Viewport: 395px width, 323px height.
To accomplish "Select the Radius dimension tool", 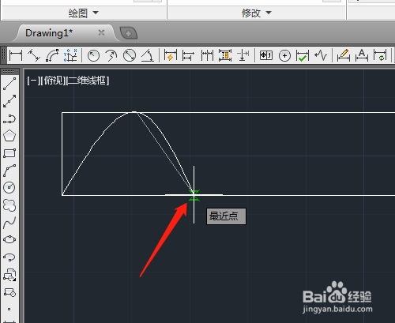I will coord(93,55).
